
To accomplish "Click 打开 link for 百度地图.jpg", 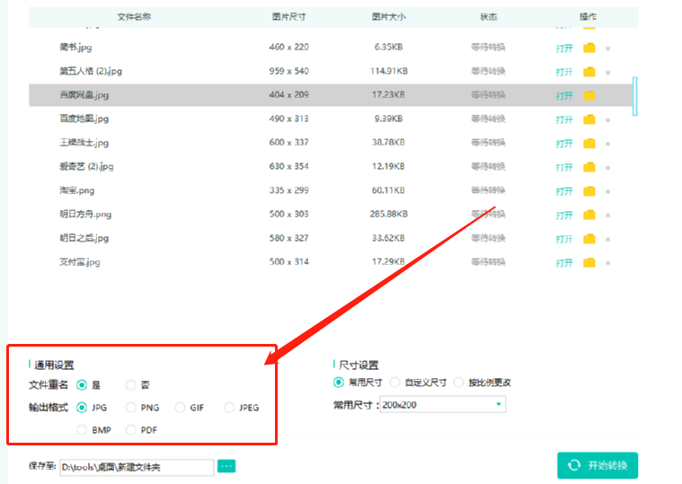I will [x=564, y=120].
